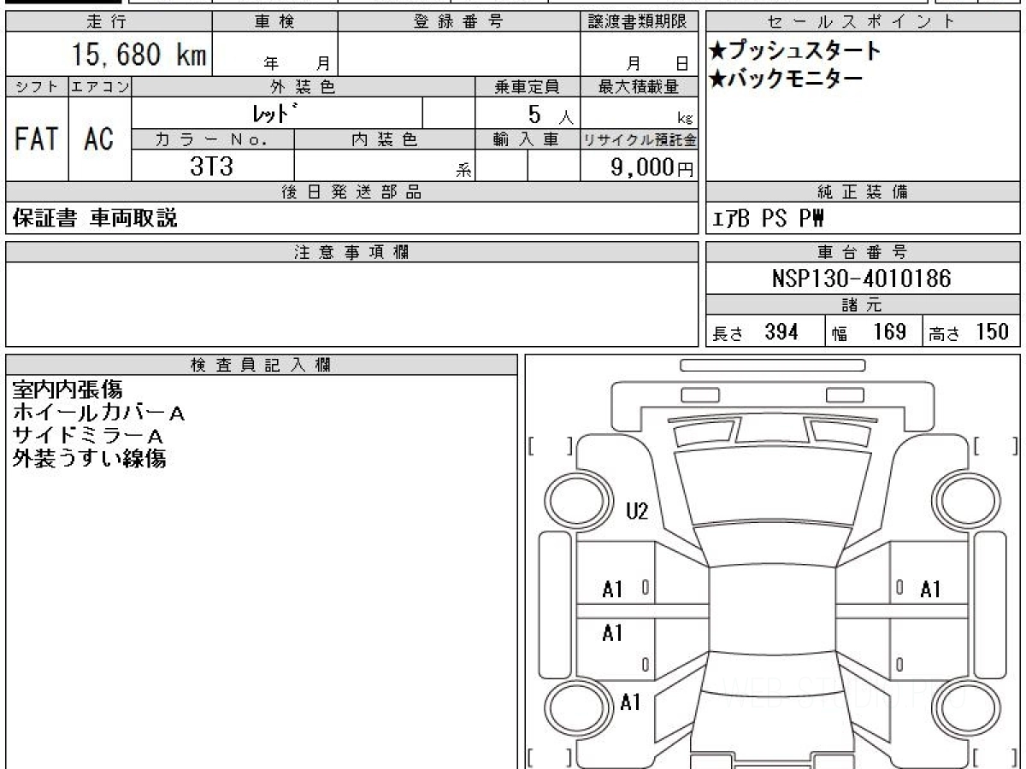Click the 純正装備 header
Screen dimensions: 1026x769
(x=863, y=192)
